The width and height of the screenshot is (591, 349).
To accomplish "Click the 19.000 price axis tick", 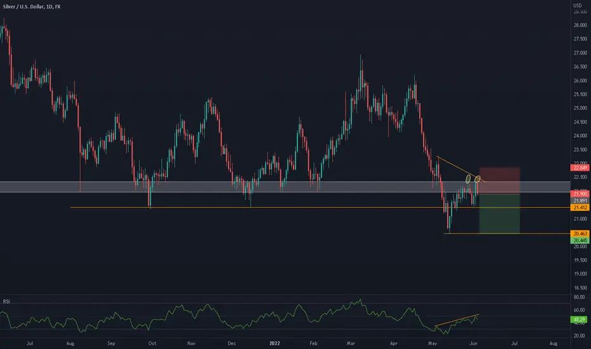I will (580, 274).
